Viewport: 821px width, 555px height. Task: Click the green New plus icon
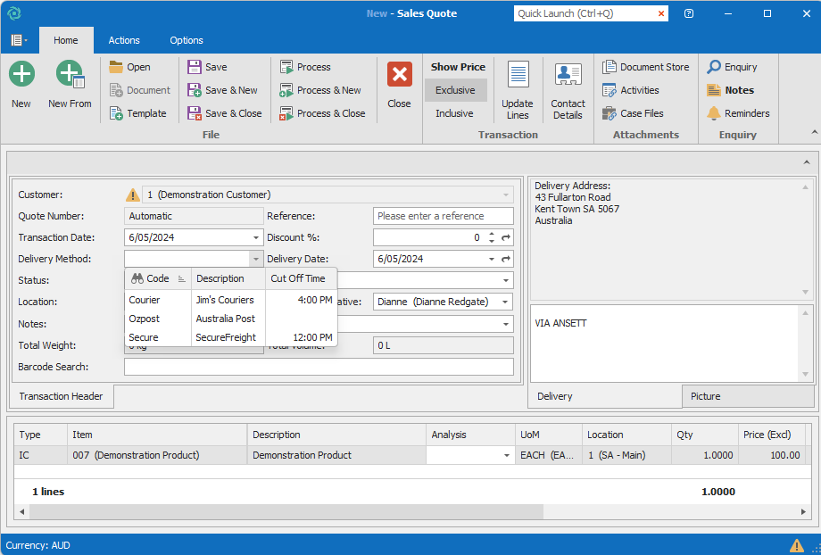[x=21, y=75]
